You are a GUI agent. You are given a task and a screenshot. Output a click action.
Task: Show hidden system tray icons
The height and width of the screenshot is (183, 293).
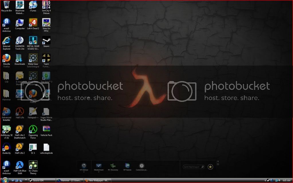coord(265,180)
